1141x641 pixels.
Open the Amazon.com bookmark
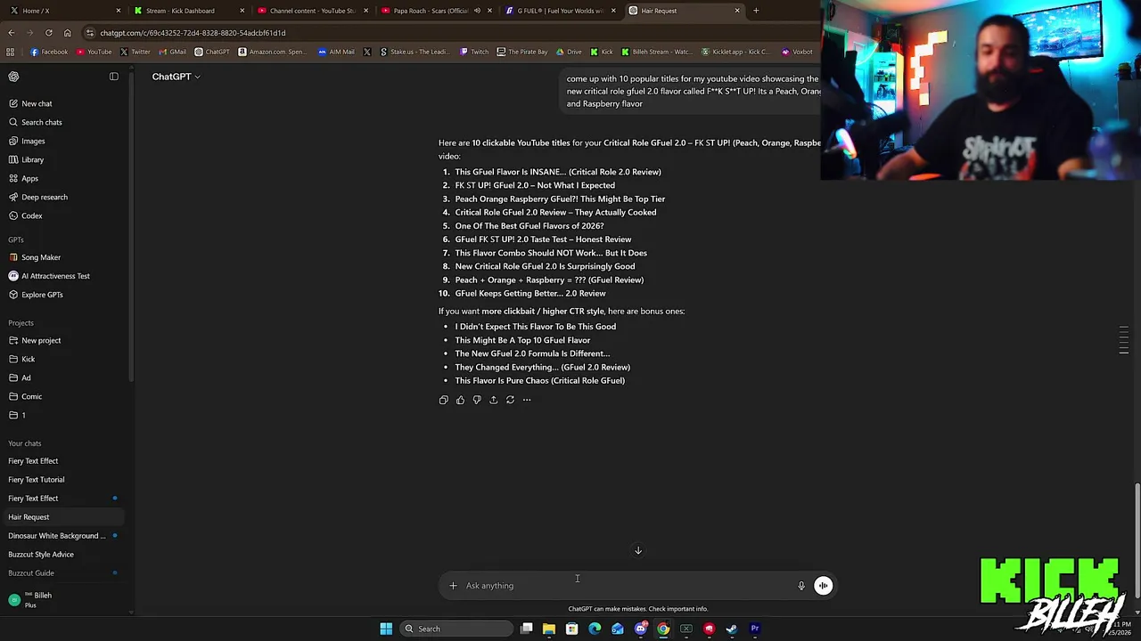click(271, 52)
